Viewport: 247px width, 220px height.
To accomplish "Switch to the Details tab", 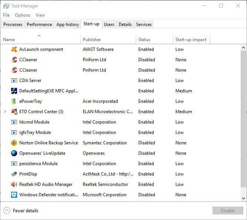I will click(125, 24).
